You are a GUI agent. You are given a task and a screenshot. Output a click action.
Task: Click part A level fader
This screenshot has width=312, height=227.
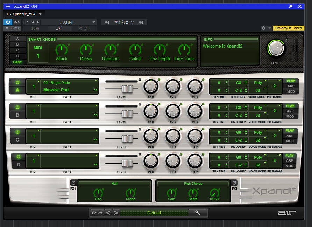click(127, 89)
